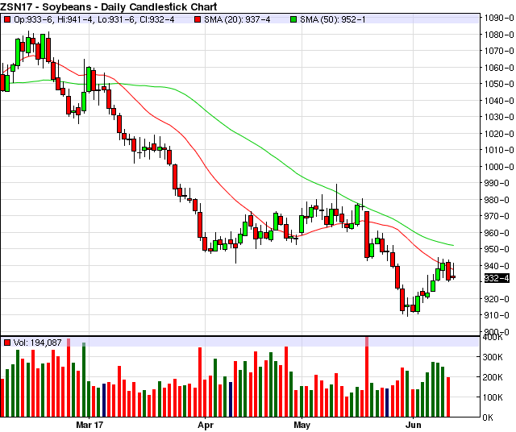Click the 1080-0 price axis label
The height and width of the screenshot is (432, 516).
coord(498,35)
